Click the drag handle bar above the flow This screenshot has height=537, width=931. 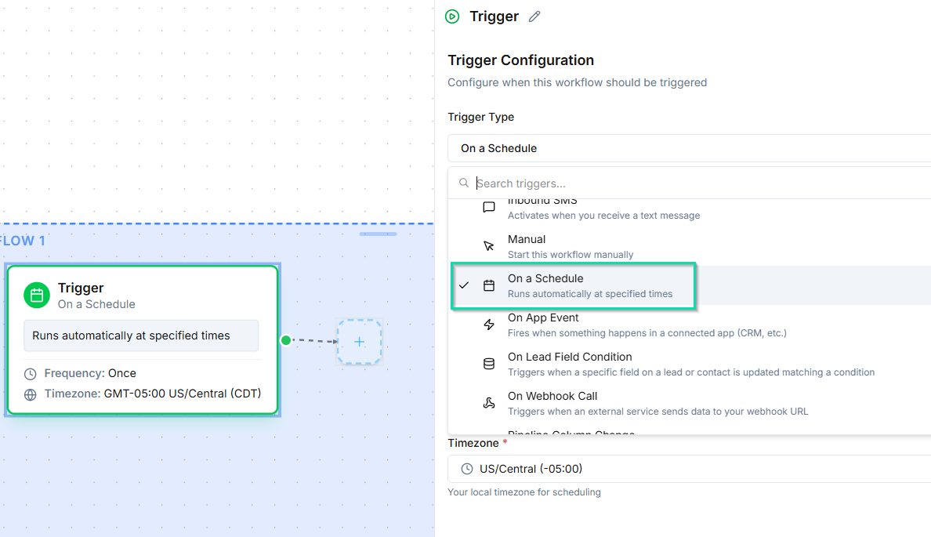tap(378, 234)
